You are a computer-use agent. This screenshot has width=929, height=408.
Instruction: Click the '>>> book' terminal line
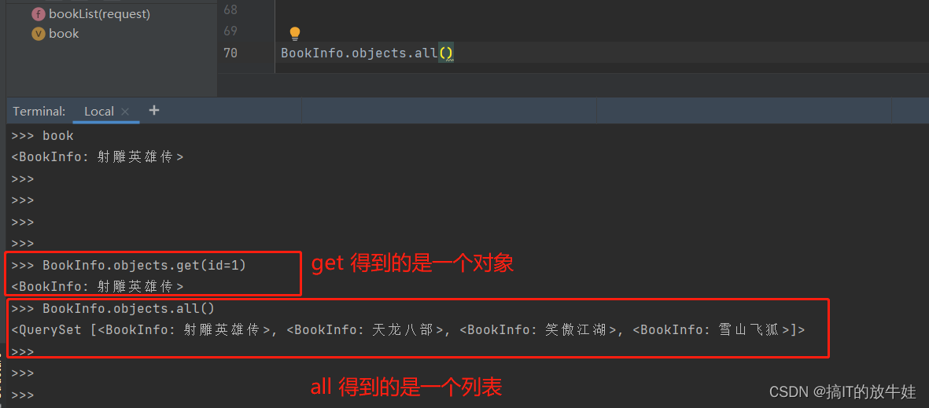(x=42, y=135)
